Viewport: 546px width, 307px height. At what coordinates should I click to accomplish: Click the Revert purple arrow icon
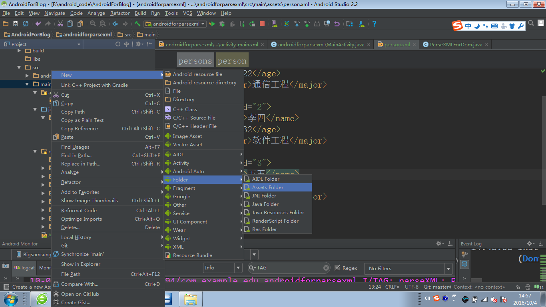[337, 24]
